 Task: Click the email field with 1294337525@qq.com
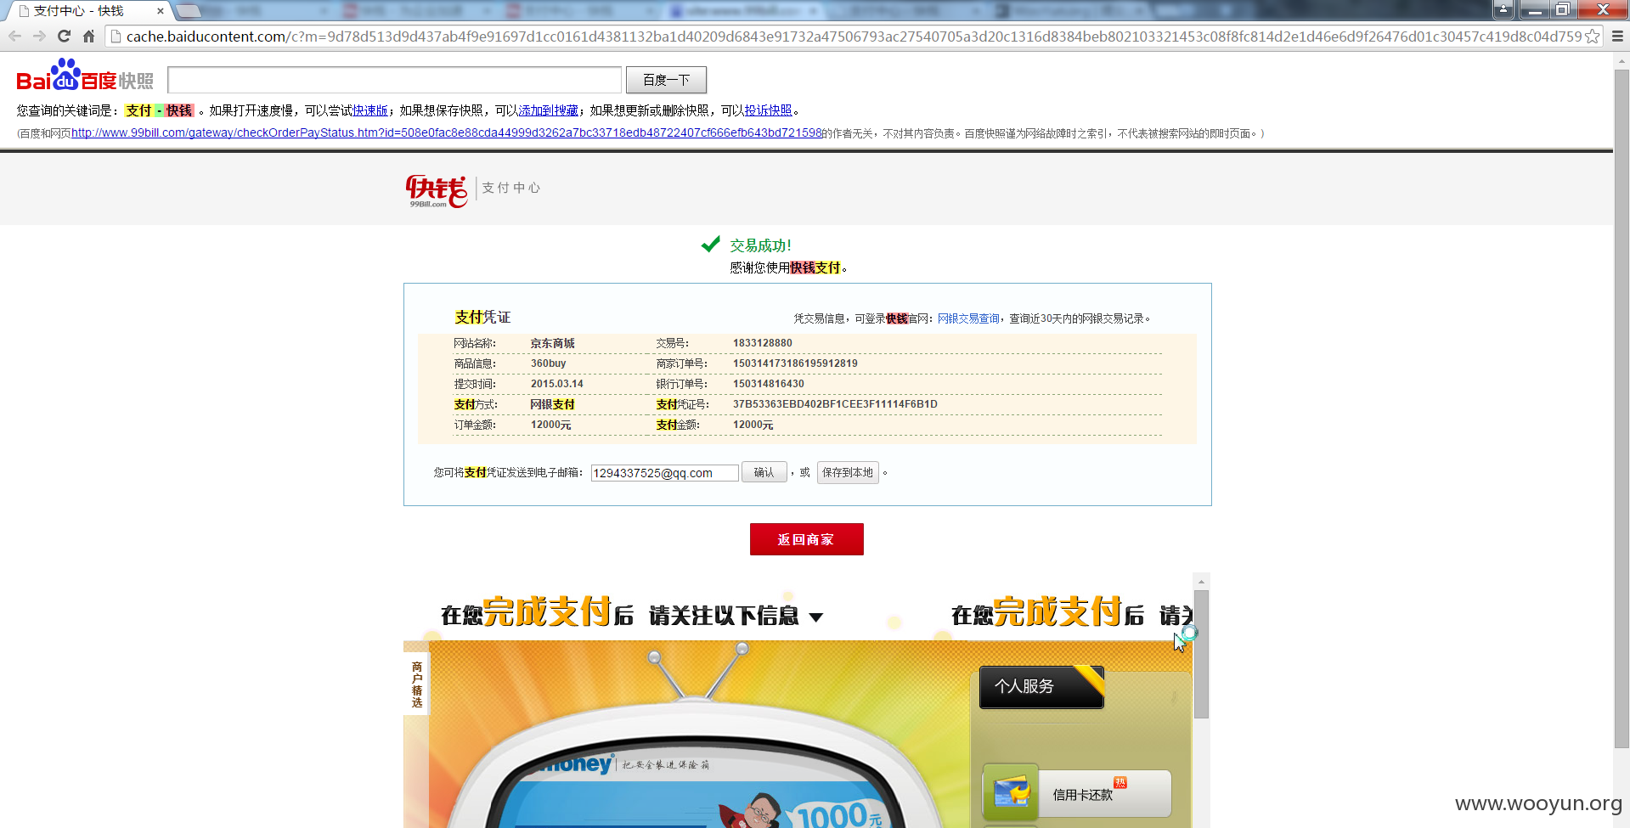pos(664,473)
